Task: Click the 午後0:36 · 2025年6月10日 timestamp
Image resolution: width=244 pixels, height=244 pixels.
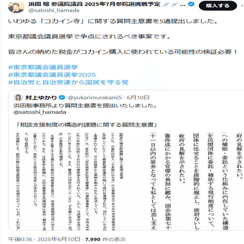Action: click(44, 239)
